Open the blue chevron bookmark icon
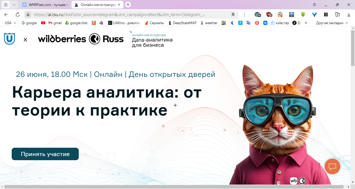The height and width of the screenshot is (189, 355). point(232,23)
